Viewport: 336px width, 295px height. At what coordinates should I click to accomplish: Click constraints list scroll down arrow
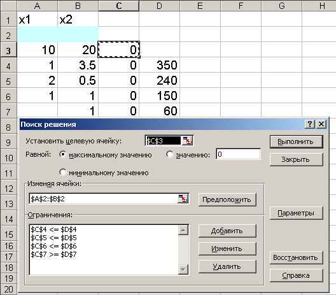coord(183,270)
